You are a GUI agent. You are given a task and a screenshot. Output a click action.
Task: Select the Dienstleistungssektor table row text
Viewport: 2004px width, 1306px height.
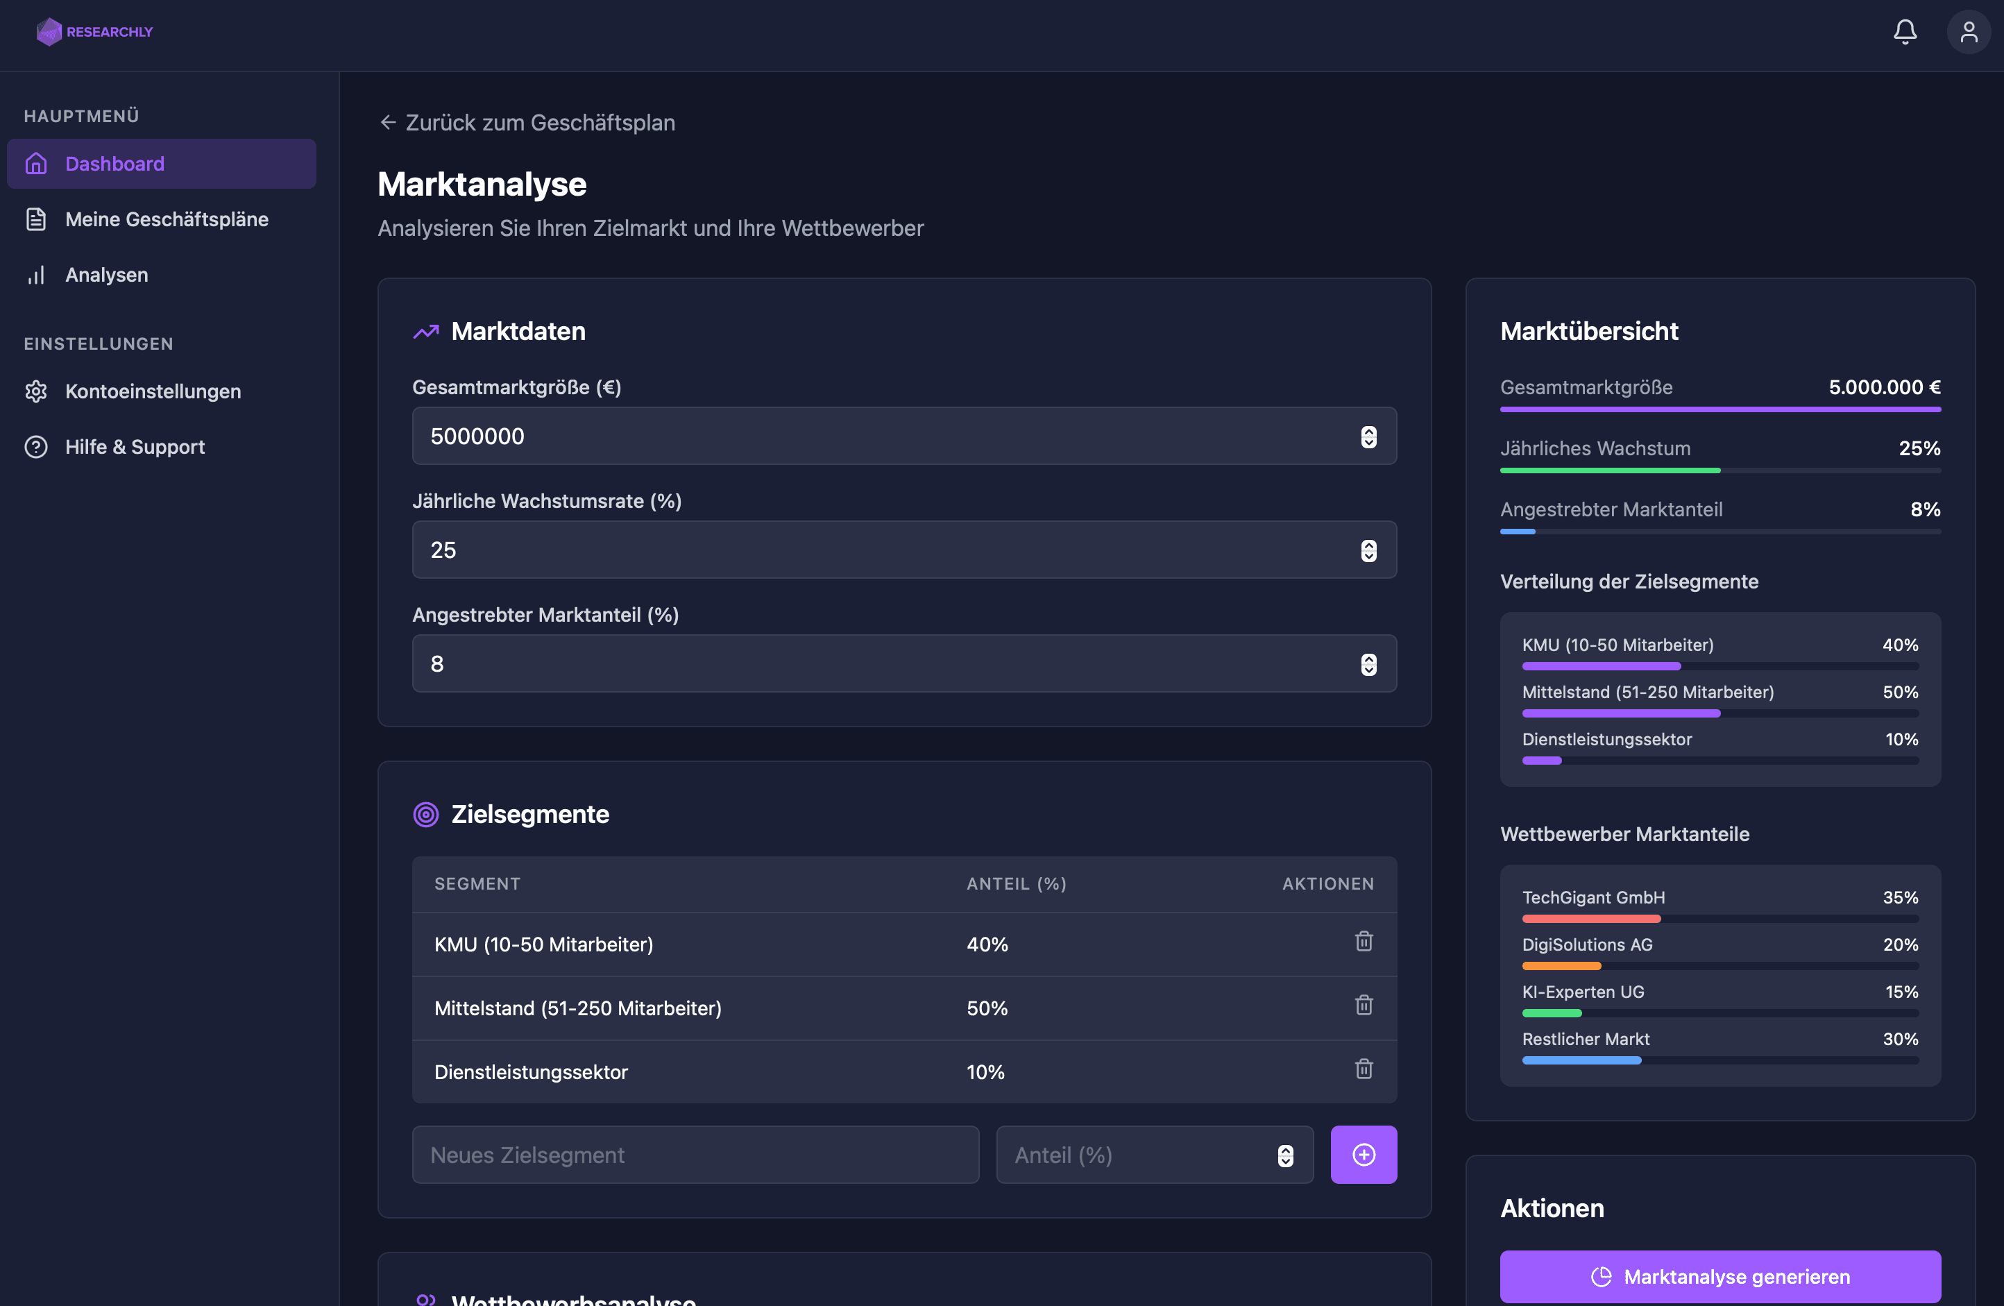[530, 1072]
